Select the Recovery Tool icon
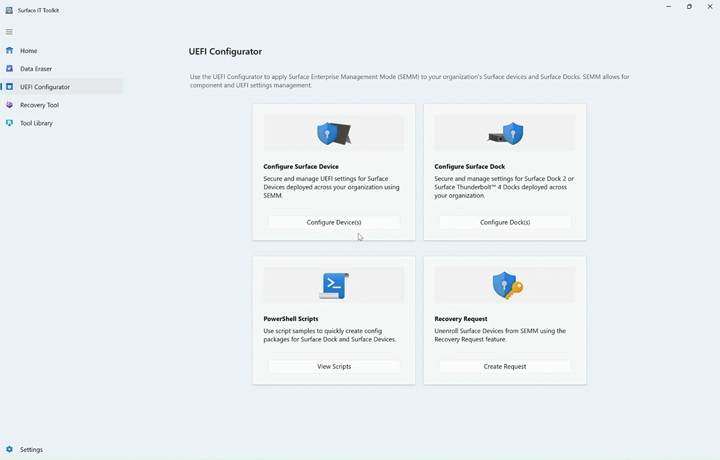The width and height of the screenshot is (720, 460). [x=9, y=104]
